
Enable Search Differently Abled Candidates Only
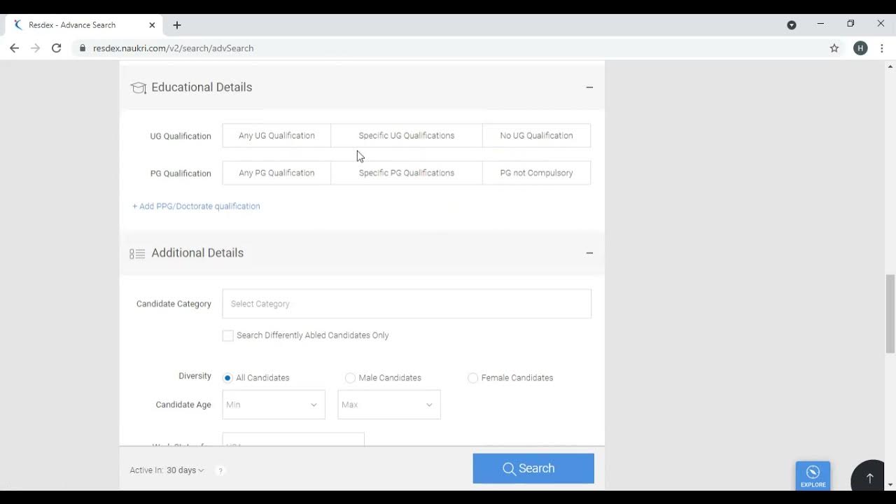point(228,336)
